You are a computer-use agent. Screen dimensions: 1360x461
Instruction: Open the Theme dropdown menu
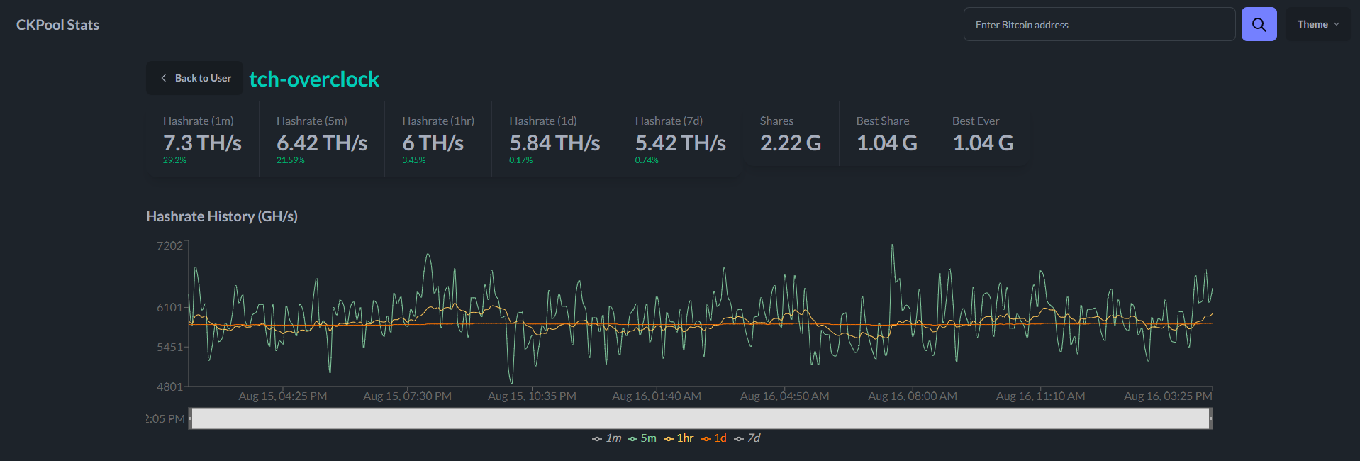coord(1317,25)
